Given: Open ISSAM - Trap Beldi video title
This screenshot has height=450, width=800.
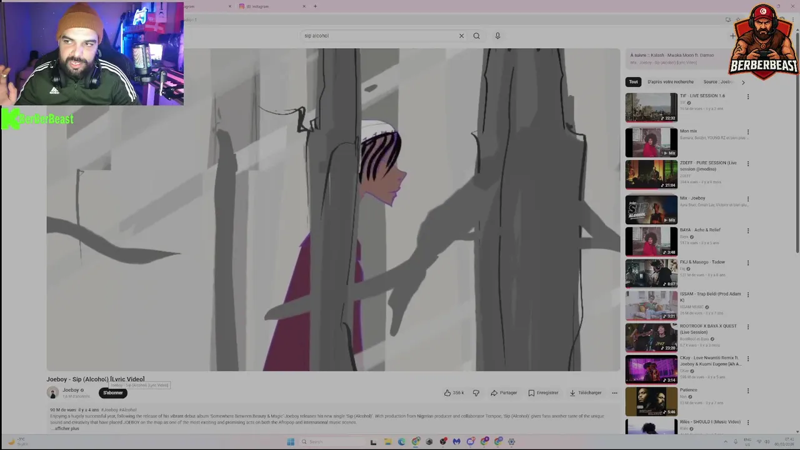Looking at the screenshot, I should [711, 297].
